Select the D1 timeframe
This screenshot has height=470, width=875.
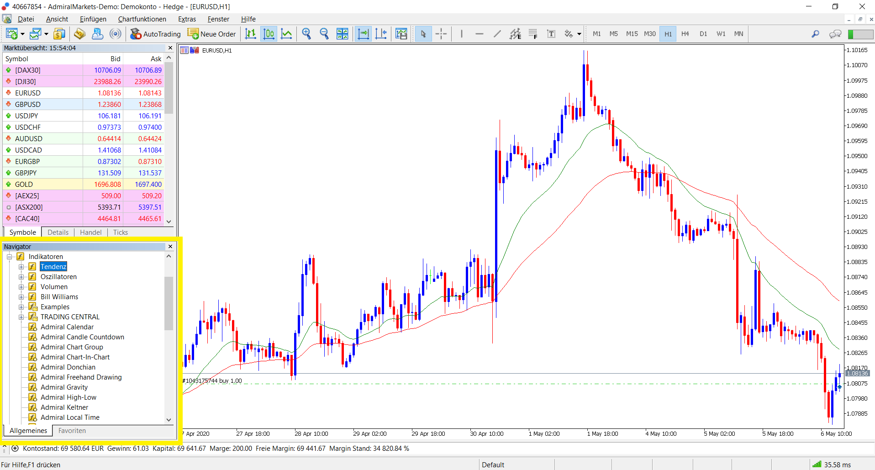pyautogui.click(x=703, y=34)
